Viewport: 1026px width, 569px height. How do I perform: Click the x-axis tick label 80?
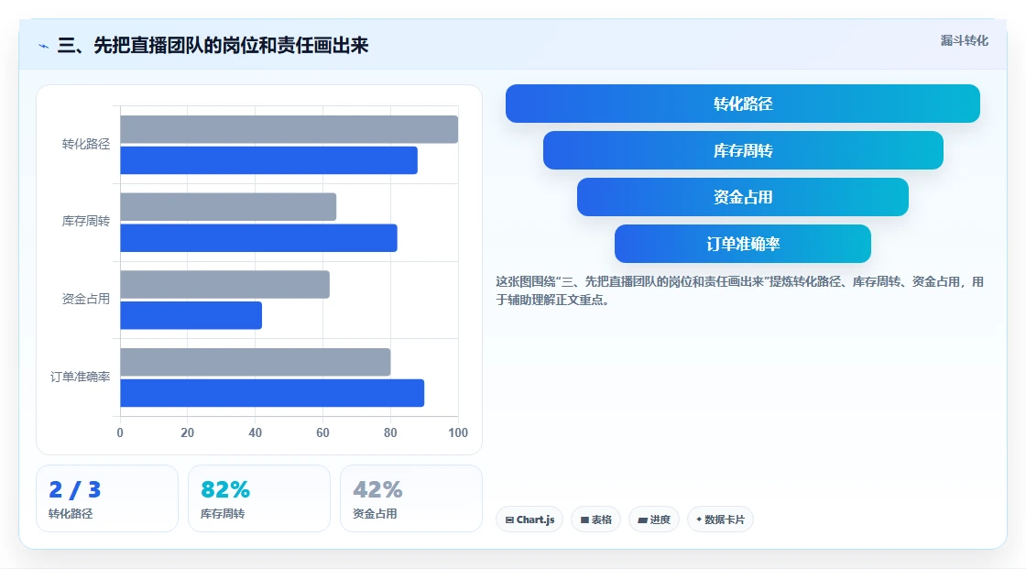coord(390,432)
